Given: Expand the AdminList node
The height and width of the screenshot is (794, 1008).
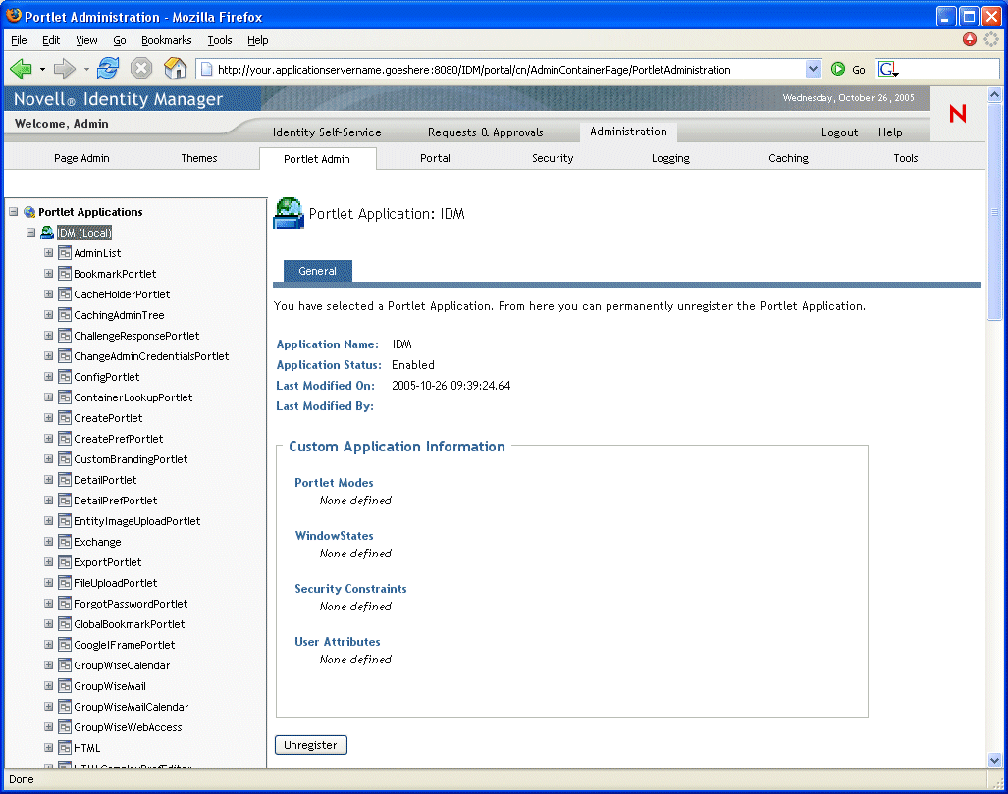Looking at the screenshot, I should click(48, 252).
